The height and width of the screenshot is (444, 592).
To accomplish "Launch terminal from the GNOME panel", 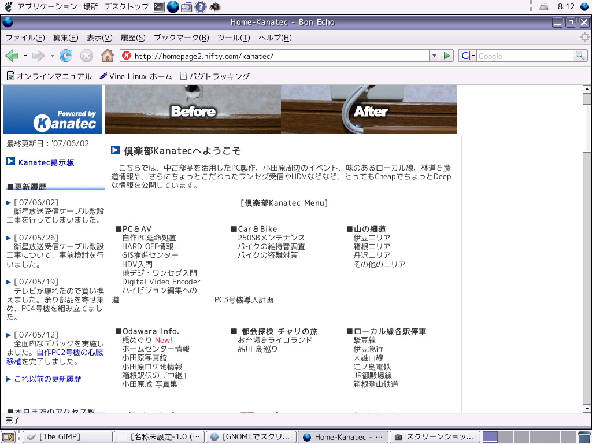I will tap(158, 7).
